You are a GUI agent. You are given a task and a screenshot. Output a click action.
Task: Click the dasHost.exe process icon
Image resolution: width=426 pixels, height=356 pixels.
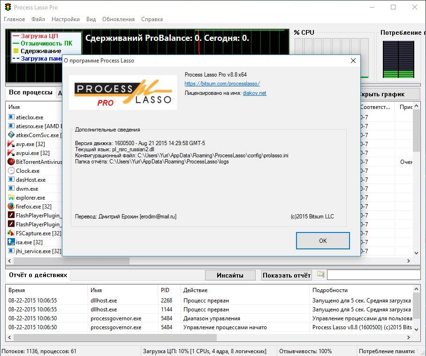tap(11, 179)
